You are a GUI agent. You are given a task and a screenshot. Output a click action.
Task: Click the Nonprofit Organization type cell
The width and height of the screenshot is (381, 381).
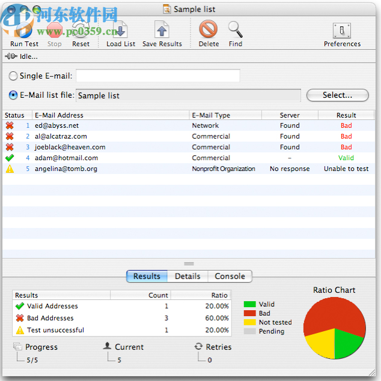224,169
